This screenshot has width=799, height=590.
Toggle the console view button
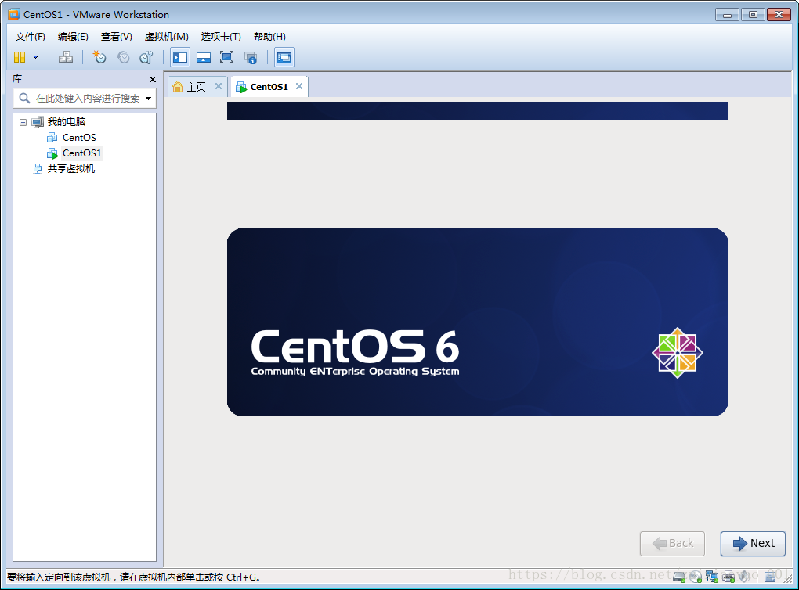(284, 57)
